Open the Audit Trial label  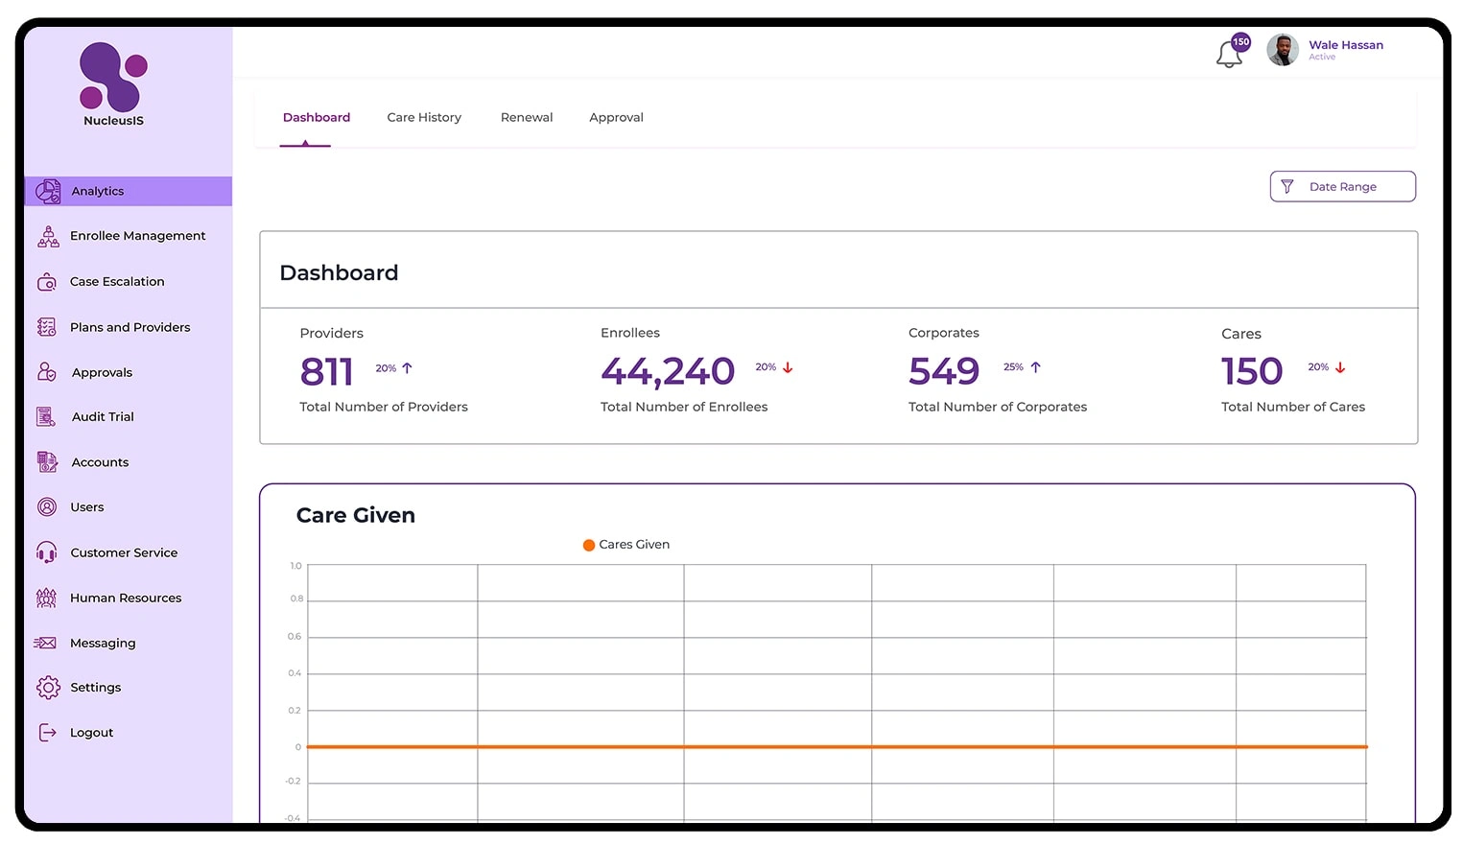[103, 416]
